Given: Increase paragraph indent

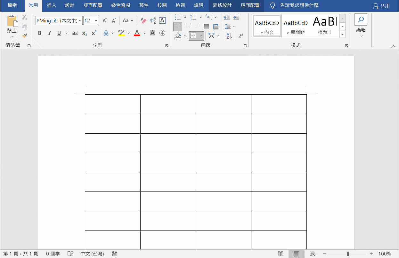Looking at the screenshot, I should point(236,17).
